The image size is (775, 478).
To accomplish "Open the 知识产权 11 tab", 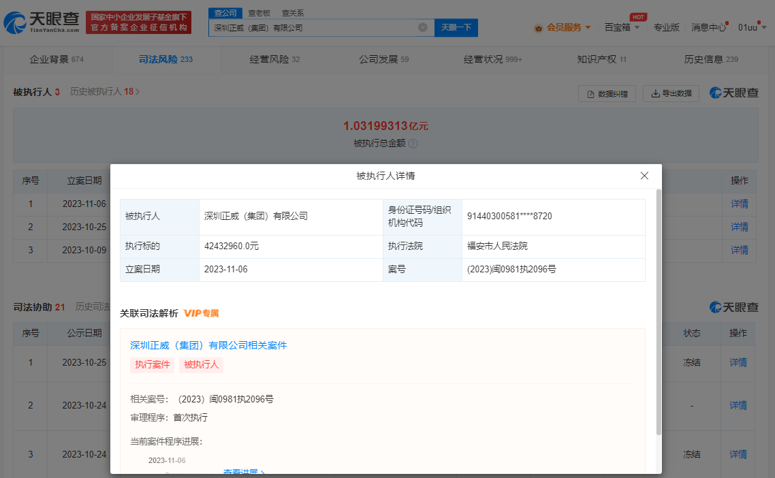I will click(x=601, y=59).
